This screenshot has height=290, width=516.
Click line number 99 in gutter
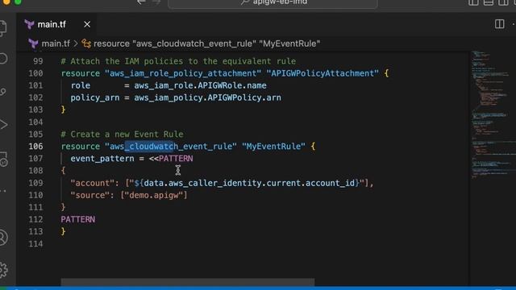(38, 61)
